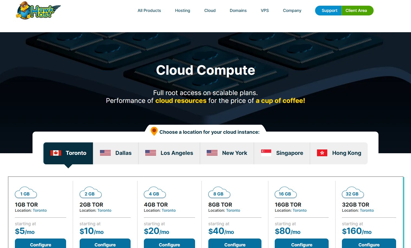This screenshot has height=248, width=411.
Task: Click Toronto link under 32GB TOR
Action: tap(367, 210)
